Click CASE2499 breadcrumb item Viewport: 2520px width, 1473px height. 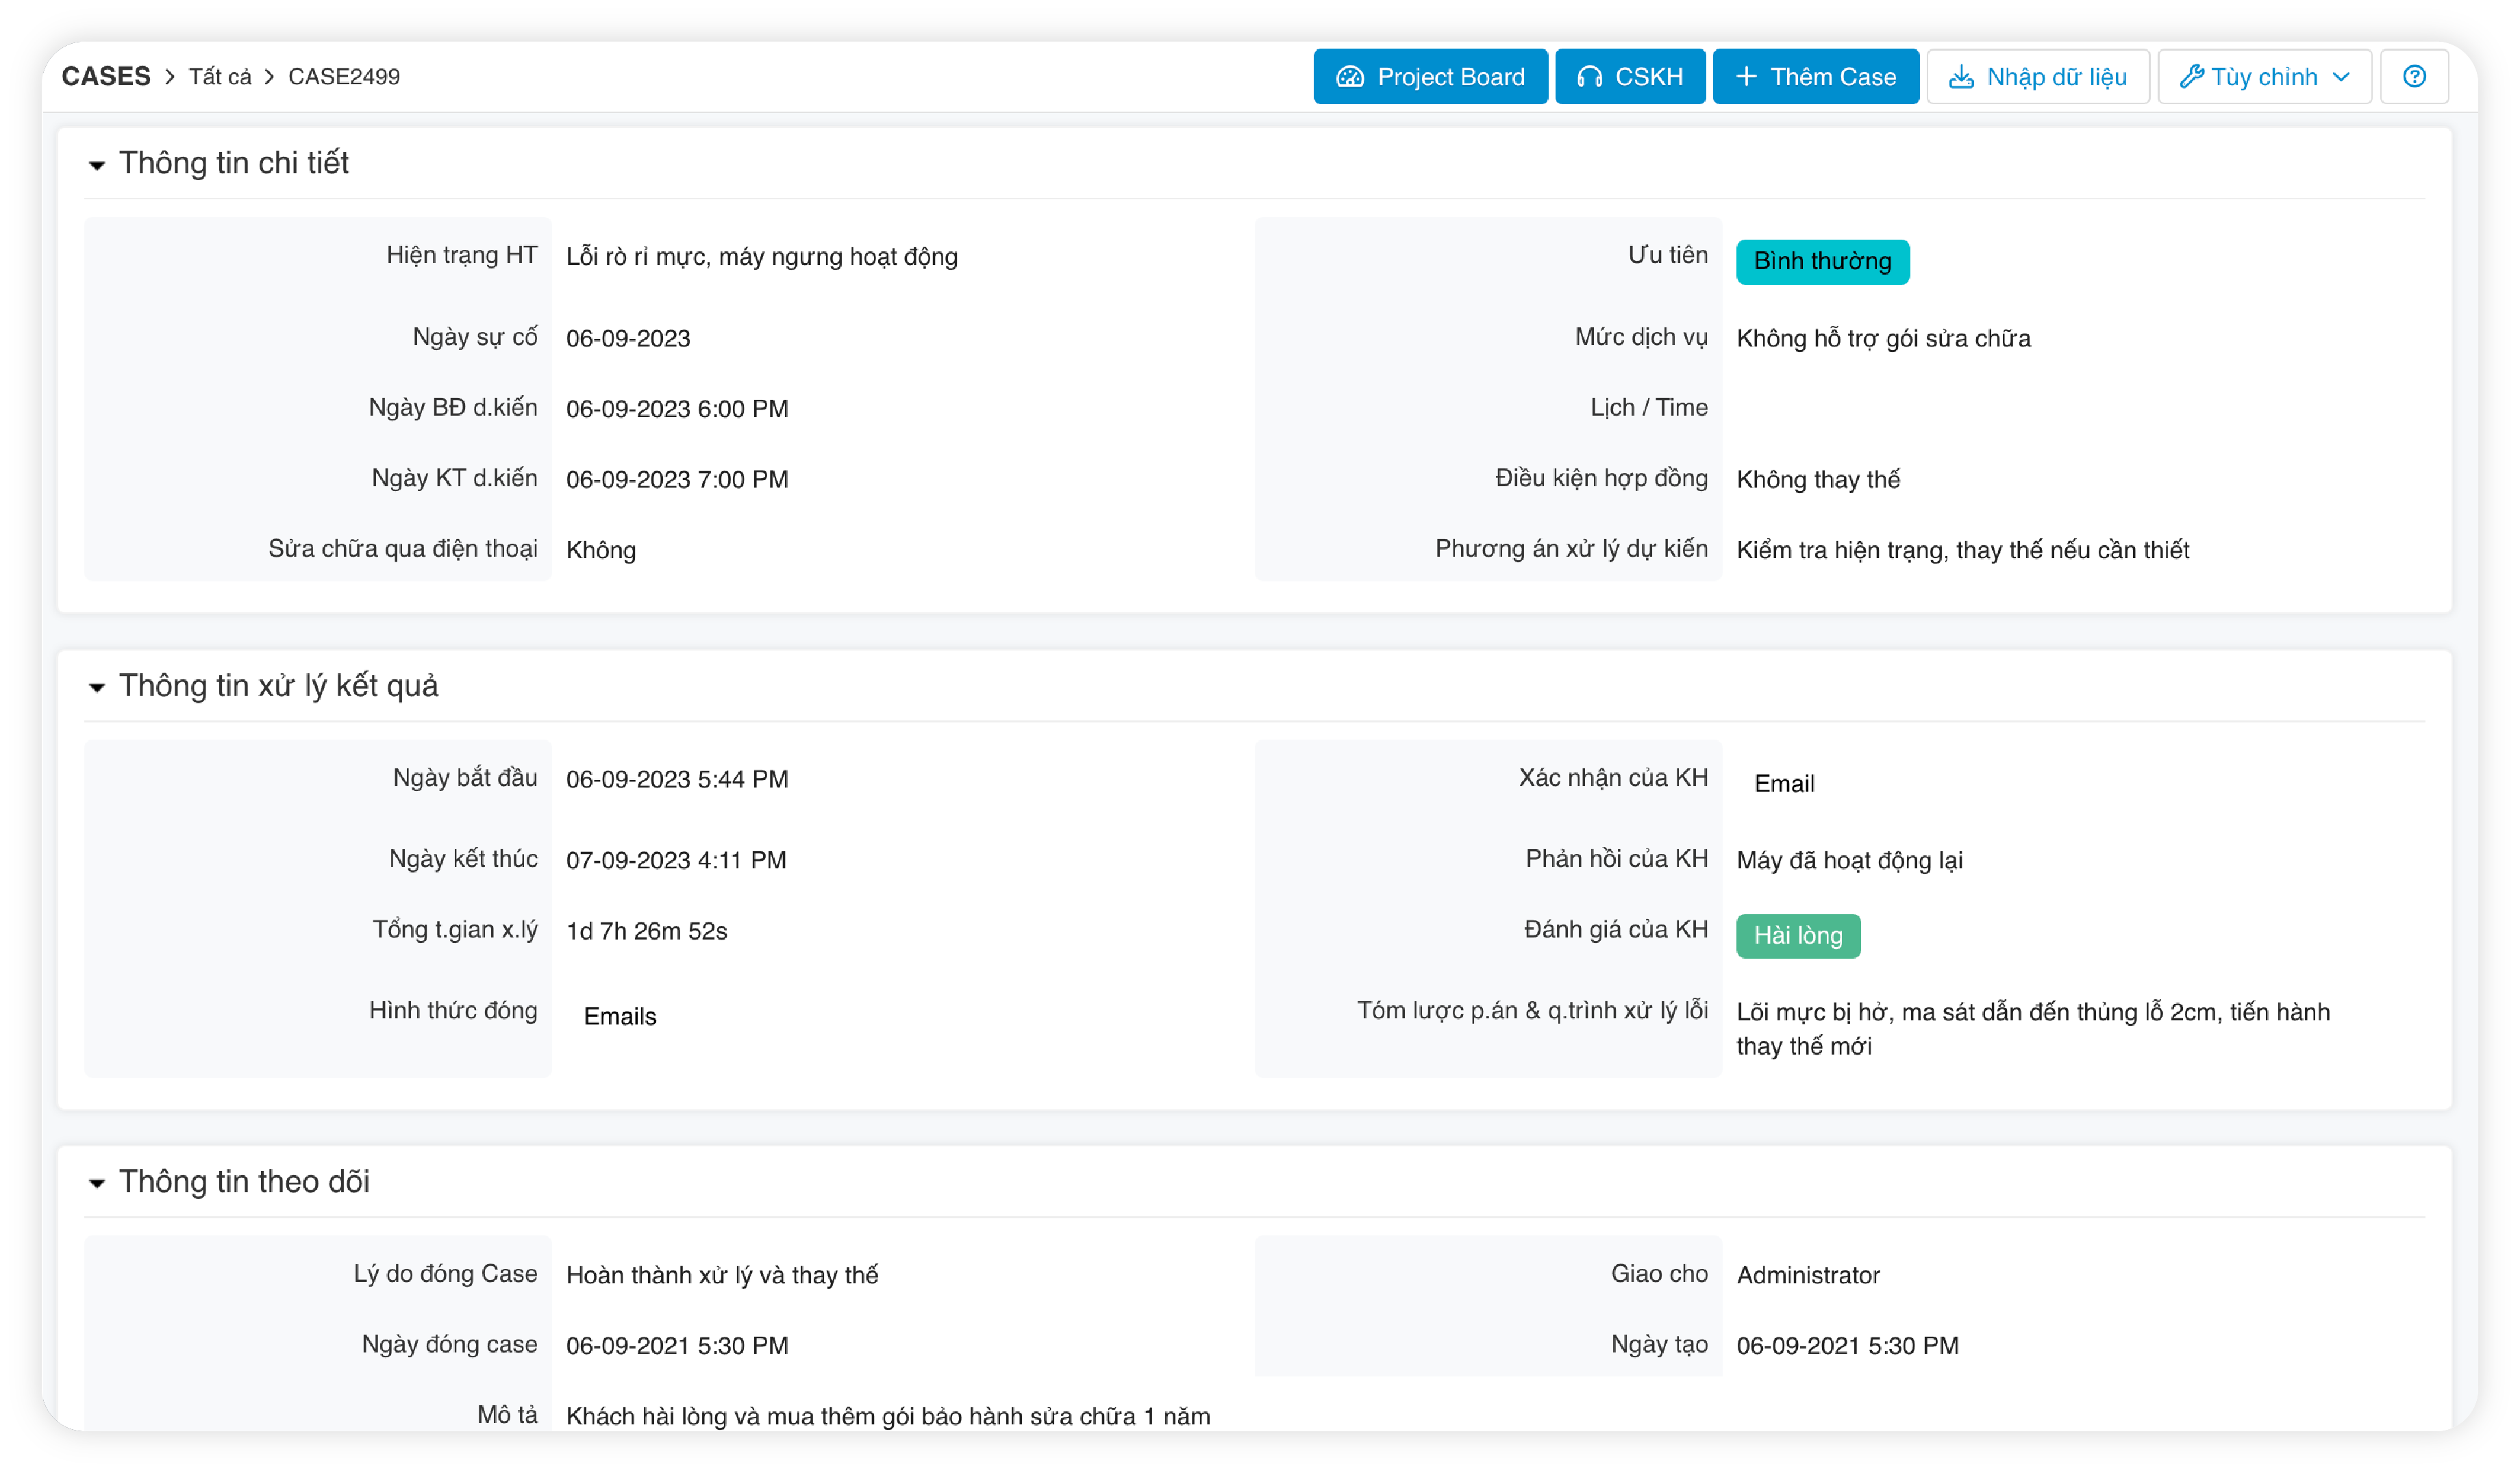pos(343,77)
